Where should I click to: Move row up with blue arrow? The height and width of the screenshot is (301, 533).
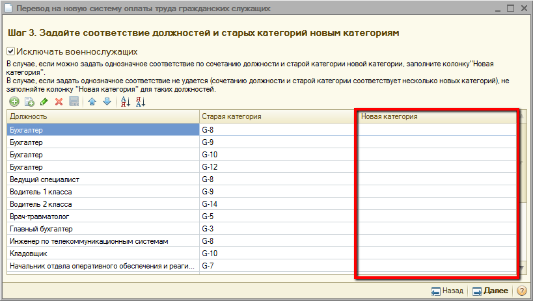(x=92, y=102)
